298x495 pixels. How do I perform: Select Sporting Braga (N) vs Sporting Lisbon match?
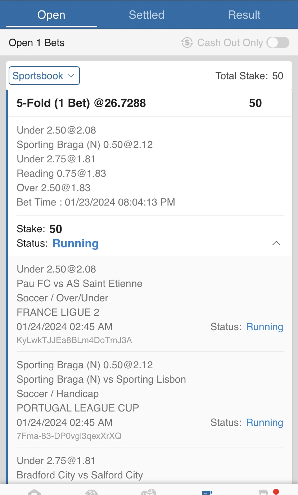point(101,379)
